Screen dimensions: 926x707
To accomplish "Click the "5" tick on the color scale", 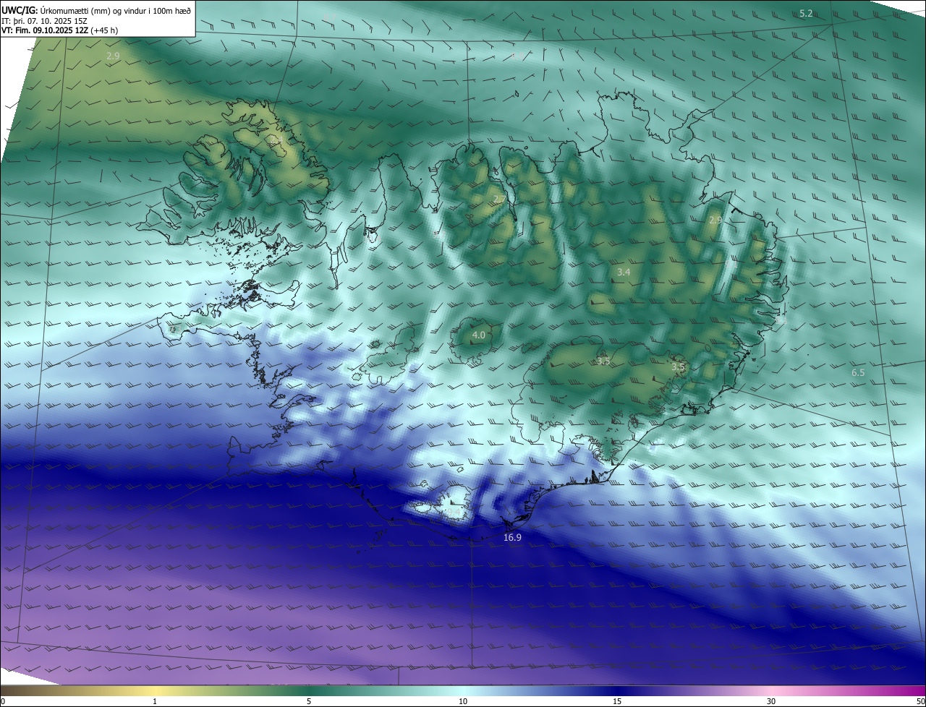I will pyautogui.click(x=309, y=701).
